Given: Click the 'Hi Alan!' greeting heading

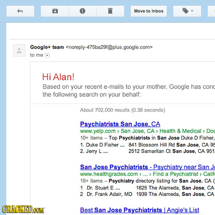Looking at the screenshot, I should 58,77.
